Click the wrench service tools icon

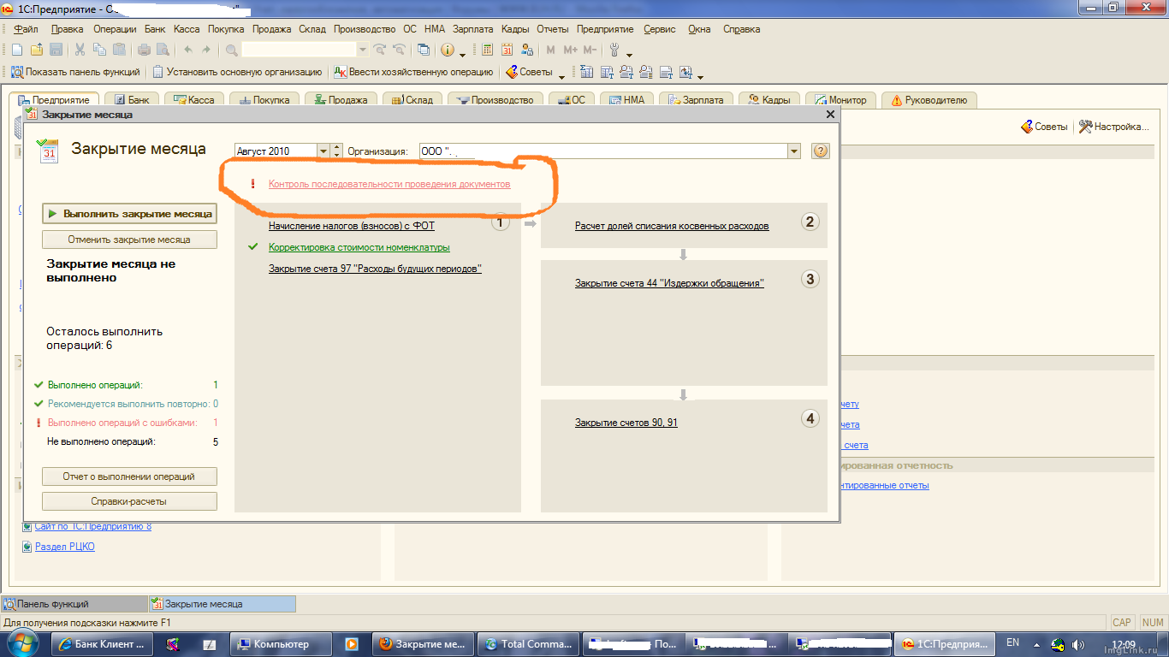pyautogui.click(x=614, y=50)
